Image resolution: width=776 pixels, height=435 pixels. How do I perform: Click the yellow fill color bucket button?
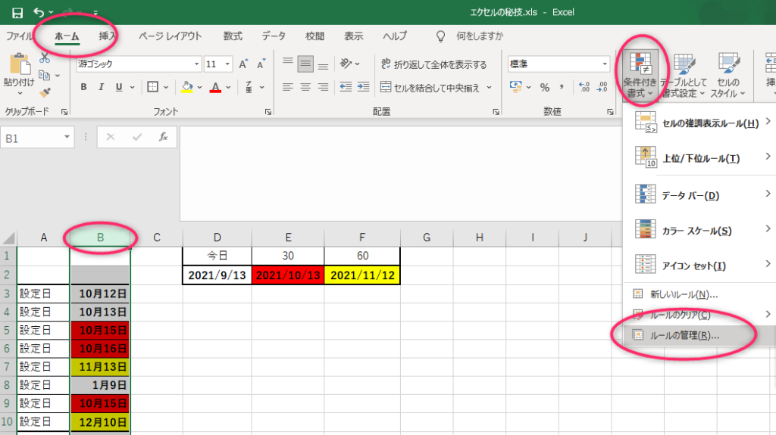click(x=187, y=88)
